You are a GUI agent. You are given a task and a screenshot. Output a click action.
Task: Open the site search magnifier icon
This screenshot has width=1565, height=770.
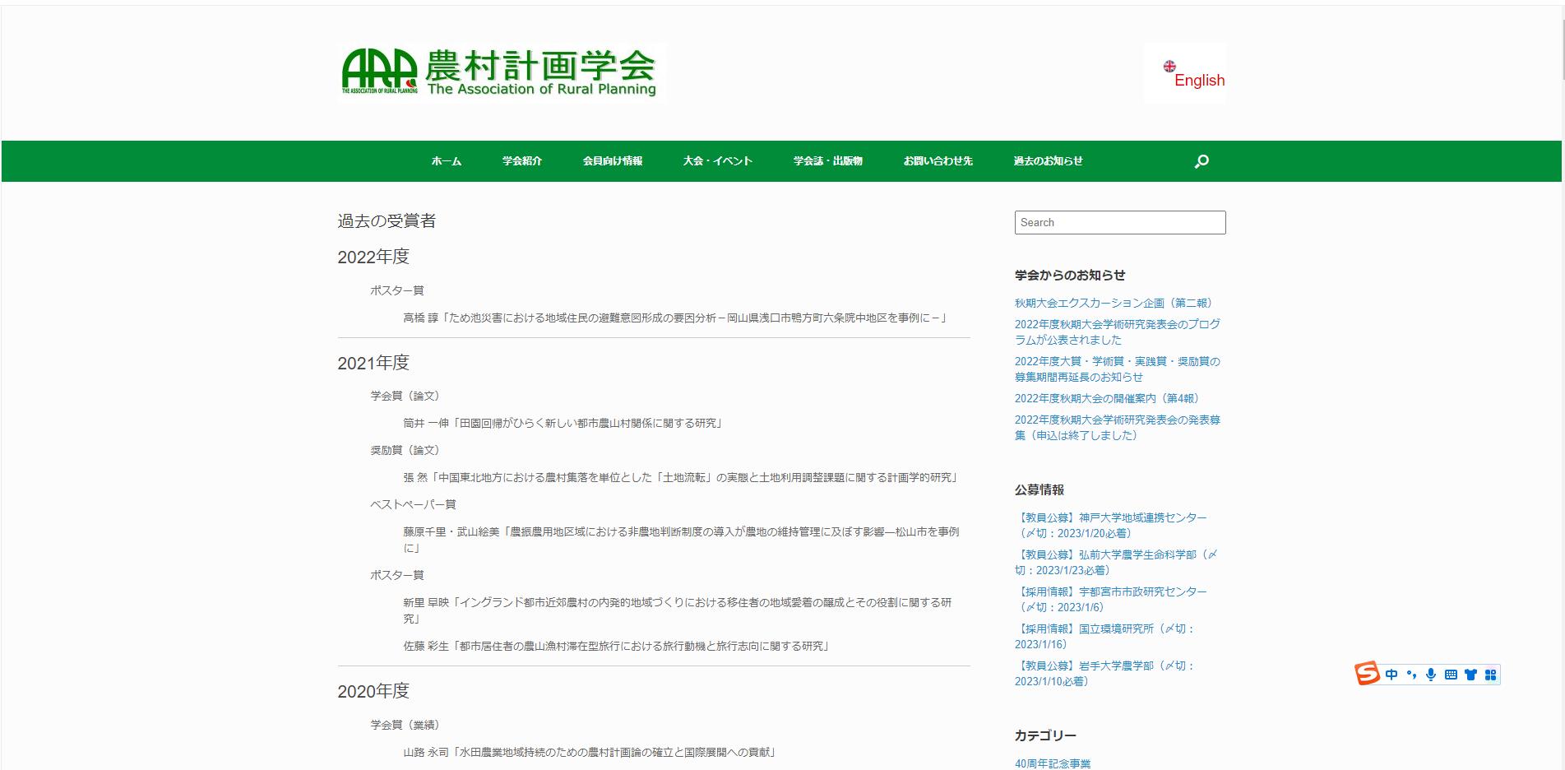click(1202, 161)
